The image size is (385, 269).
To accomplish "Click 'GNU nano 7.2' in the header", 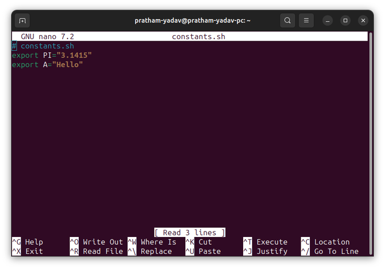I will pos(48,37).
